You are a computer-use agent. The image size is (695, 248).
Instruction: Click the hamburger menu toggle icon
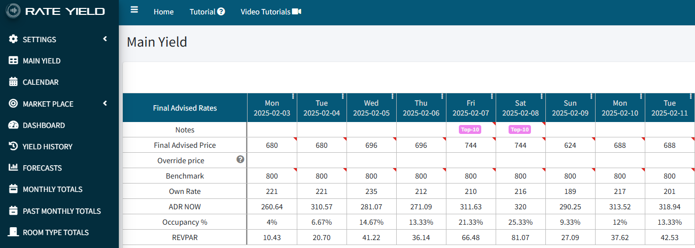coord(134,10)
